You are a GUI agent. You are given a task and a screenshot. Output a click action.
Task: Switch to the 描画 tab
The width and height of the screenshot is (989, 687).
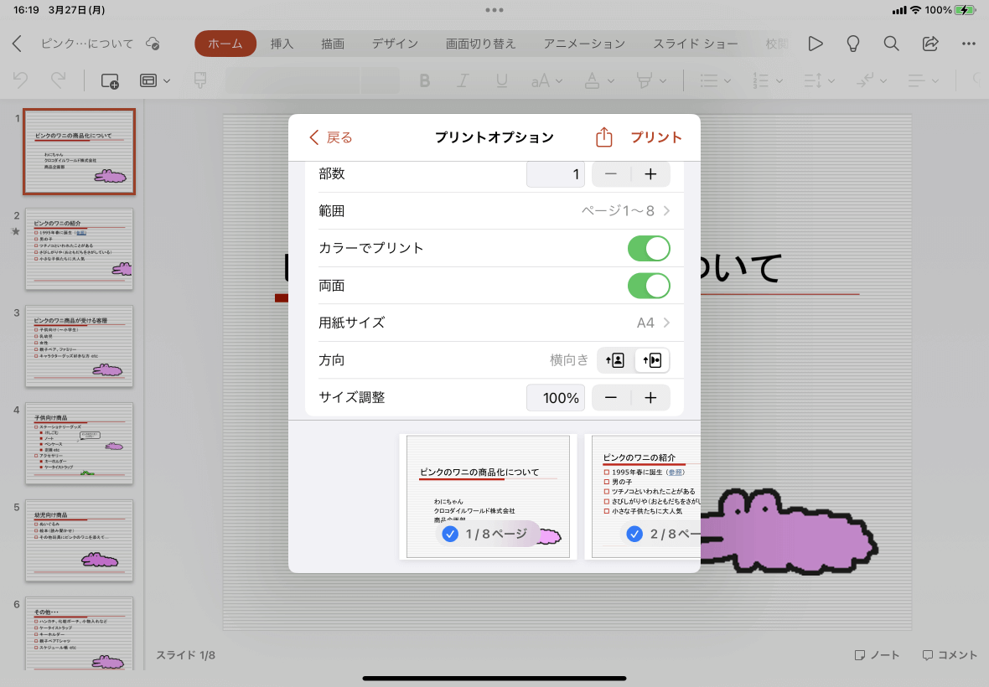point(333,44)
